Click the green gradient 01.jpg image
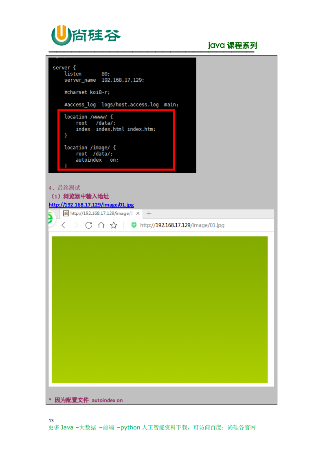The image size is (323, 458). coord(159,309)
